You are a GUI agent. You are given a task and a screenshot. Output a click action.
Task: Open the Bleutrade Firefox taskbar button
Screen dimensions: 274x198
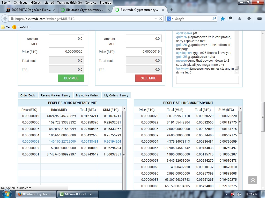(36, 194)
